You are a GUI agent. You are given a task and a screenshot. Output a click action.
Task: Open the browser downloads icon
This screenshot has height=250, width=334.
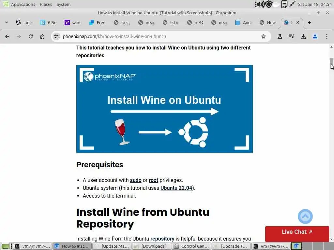point(303,36)
